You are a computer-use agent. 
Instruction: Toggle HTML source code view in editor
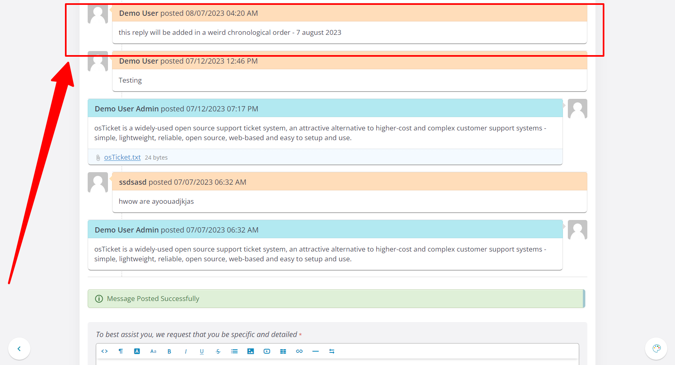pyautogui.click(x=104, y=351)
